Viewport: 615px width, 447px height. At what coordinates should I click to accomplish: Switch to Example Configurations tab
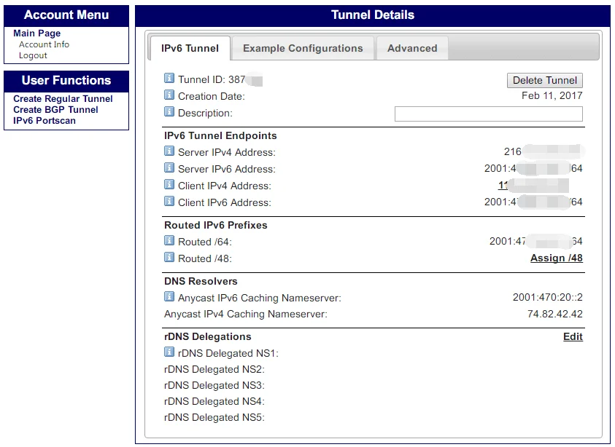point(303,49)
